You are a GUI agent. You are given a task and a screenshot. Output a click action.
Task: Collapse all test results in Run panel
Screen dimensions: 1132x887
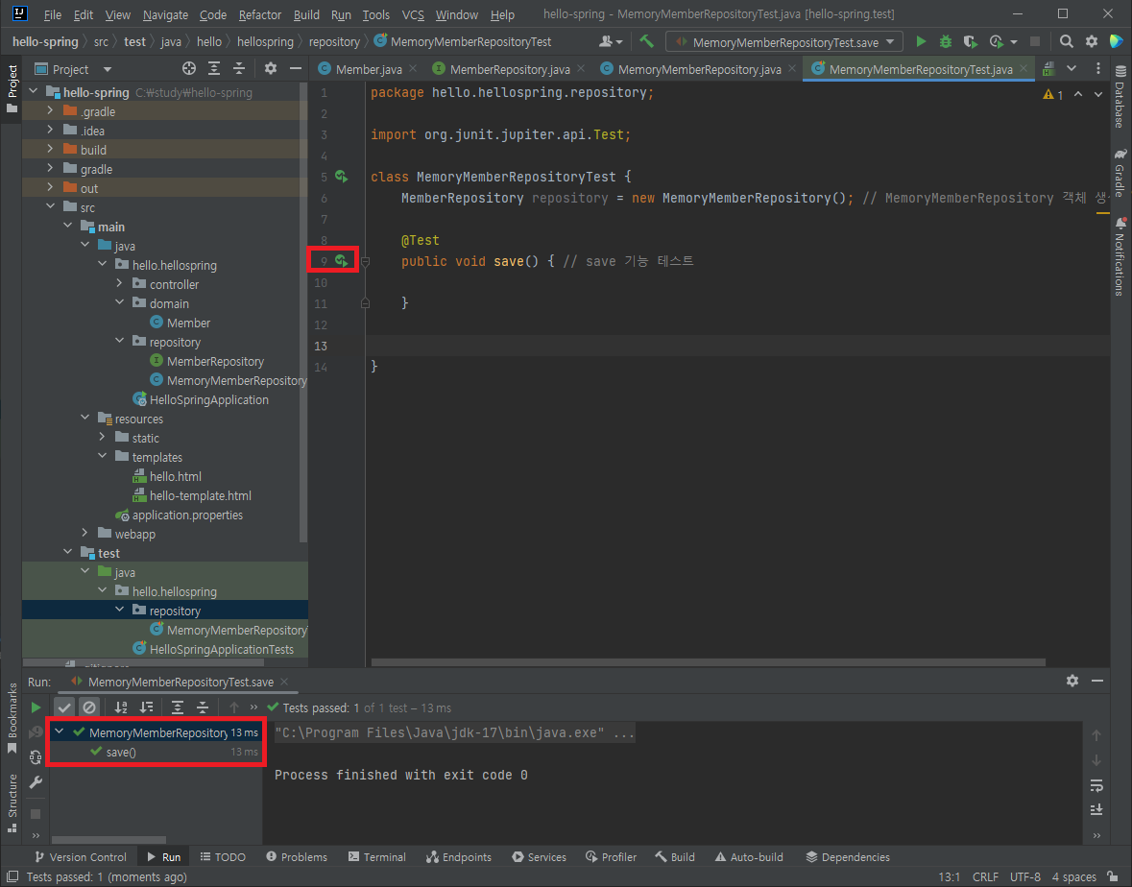point(203,707)
